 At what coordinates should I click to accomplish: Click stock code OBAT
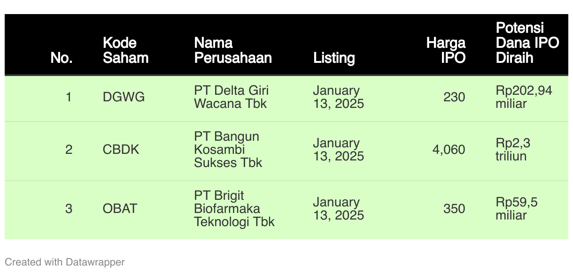[x=120, y=209]
